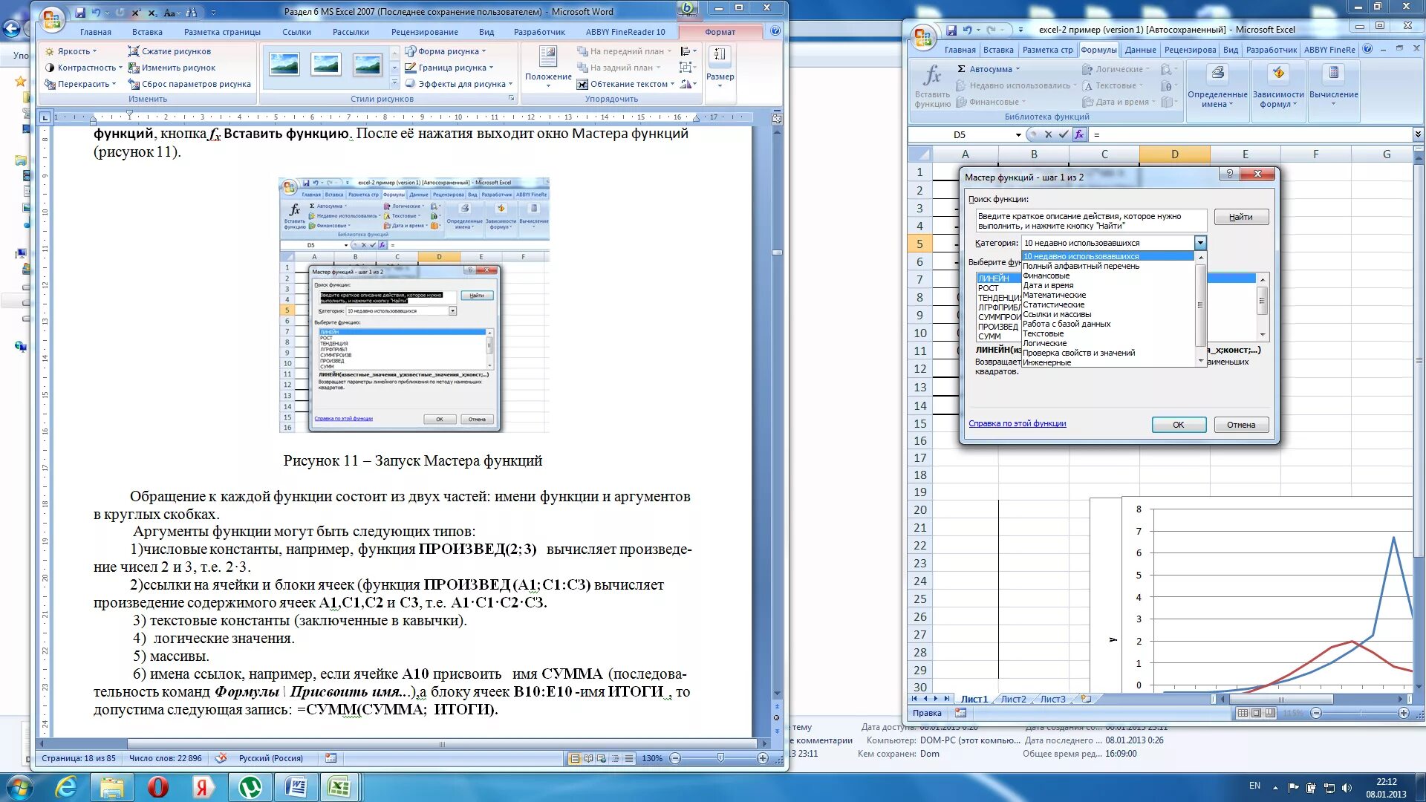
Task: Click Word zoom slider handle
Action: pos(720,758)
